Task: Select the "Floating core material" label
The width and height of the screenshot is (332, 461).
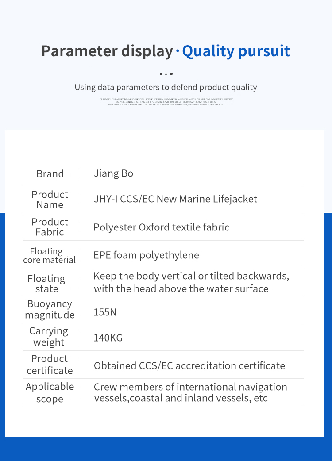Action: pos(49,255)
